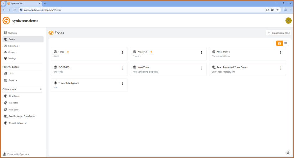This screenshot has height=158, width=294.
Task: Open Threat Intelligence options menu
Action: pyautogui.click(x=122, y=84)
